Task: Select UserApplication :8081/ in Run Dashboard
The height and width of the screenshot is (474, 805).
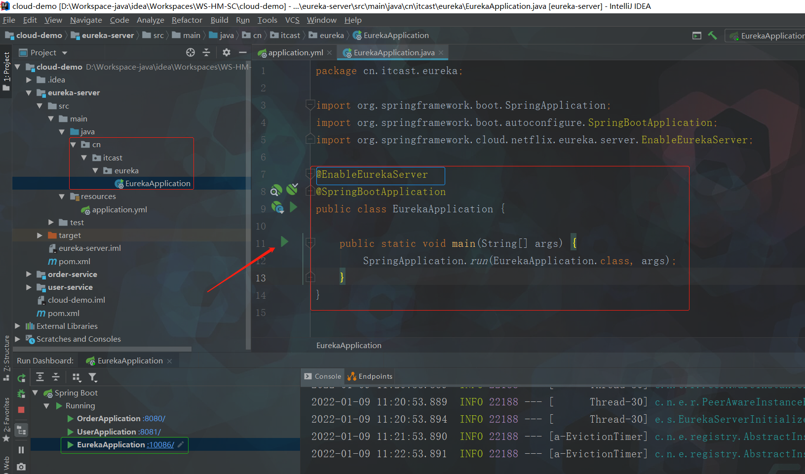Action: pyautogui.click(x=119, y=432)
